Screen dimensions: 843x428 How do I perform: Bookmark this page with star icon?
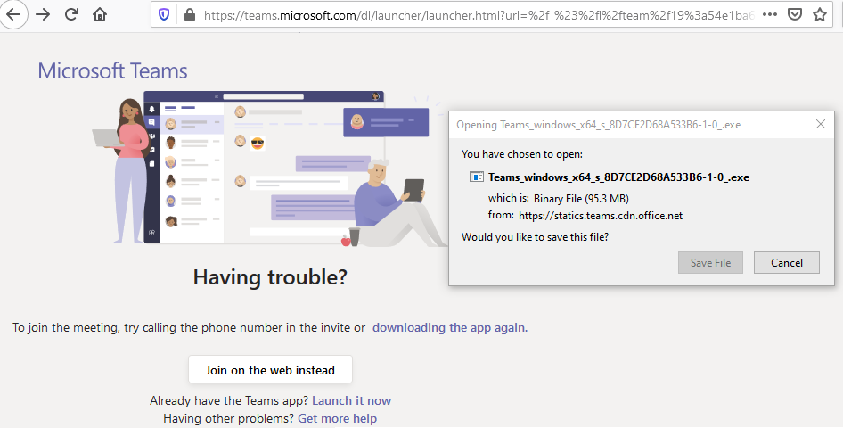coord(819,14)
